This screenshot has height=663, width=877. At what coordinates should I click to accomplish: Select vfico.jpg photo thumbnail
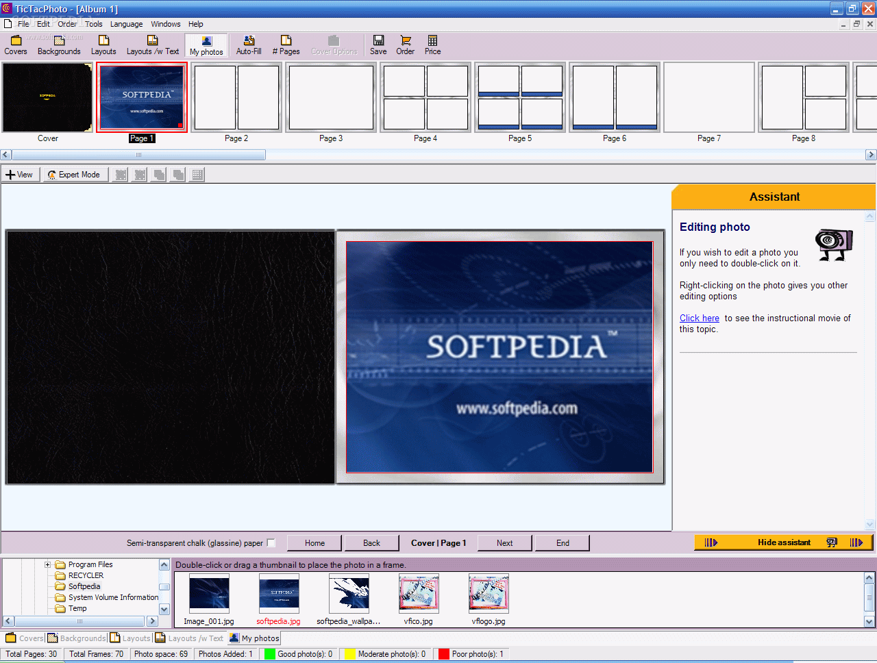pos(419,594)
